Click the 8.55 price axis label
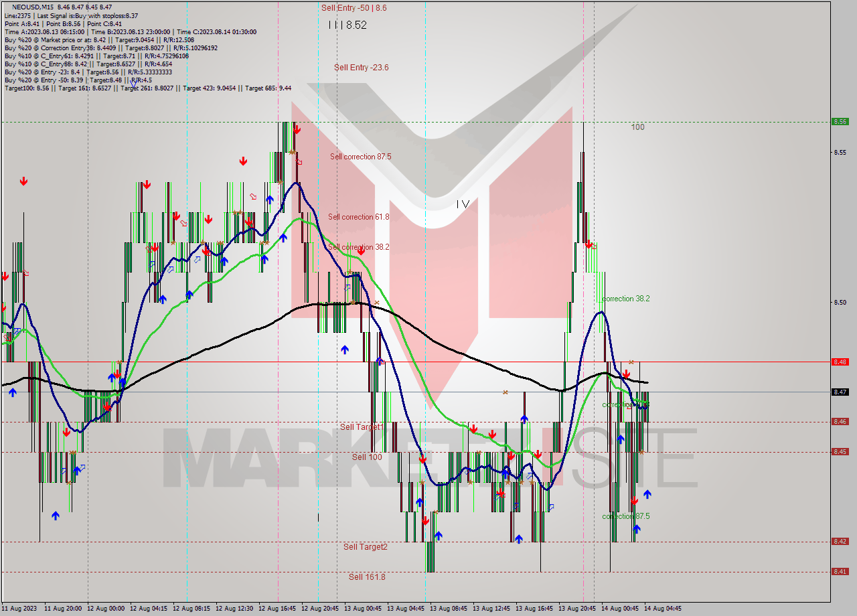857x616 pixels. click(x=840, y=152)
